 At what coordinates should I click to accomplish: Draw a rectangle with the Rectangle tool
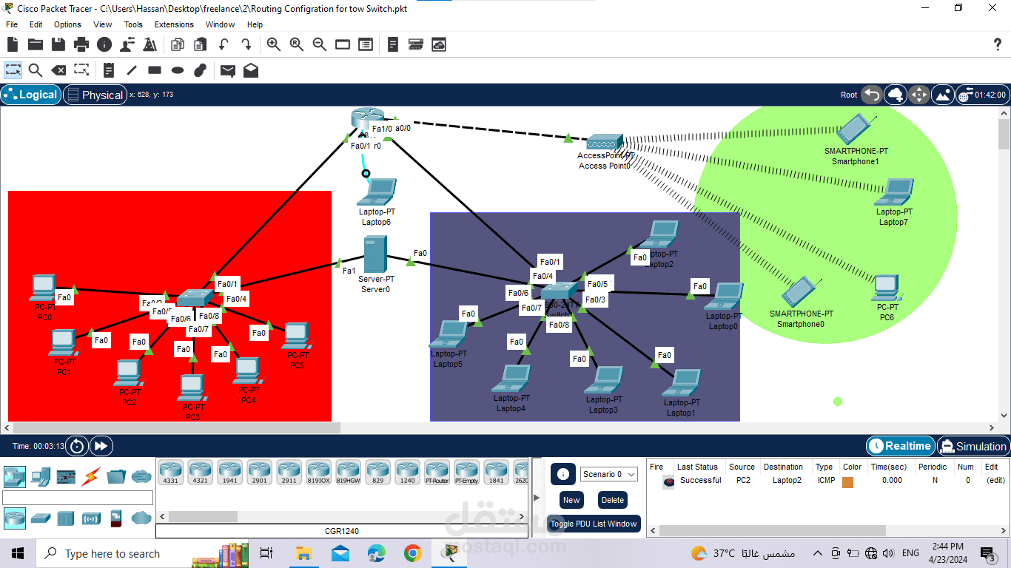155,70
